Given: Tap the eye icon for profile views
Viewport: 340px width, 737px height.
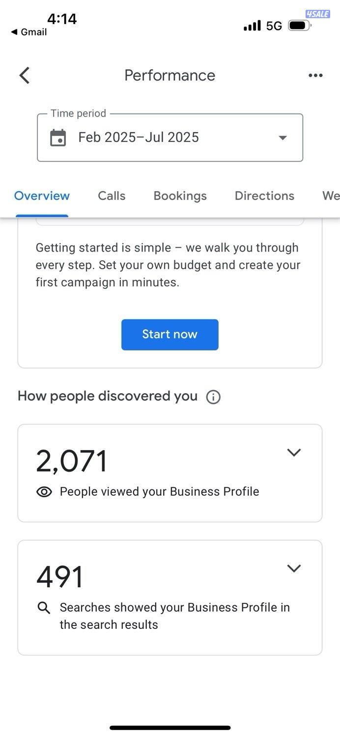Looking at the screenshot, I should [x=44, y=492].
